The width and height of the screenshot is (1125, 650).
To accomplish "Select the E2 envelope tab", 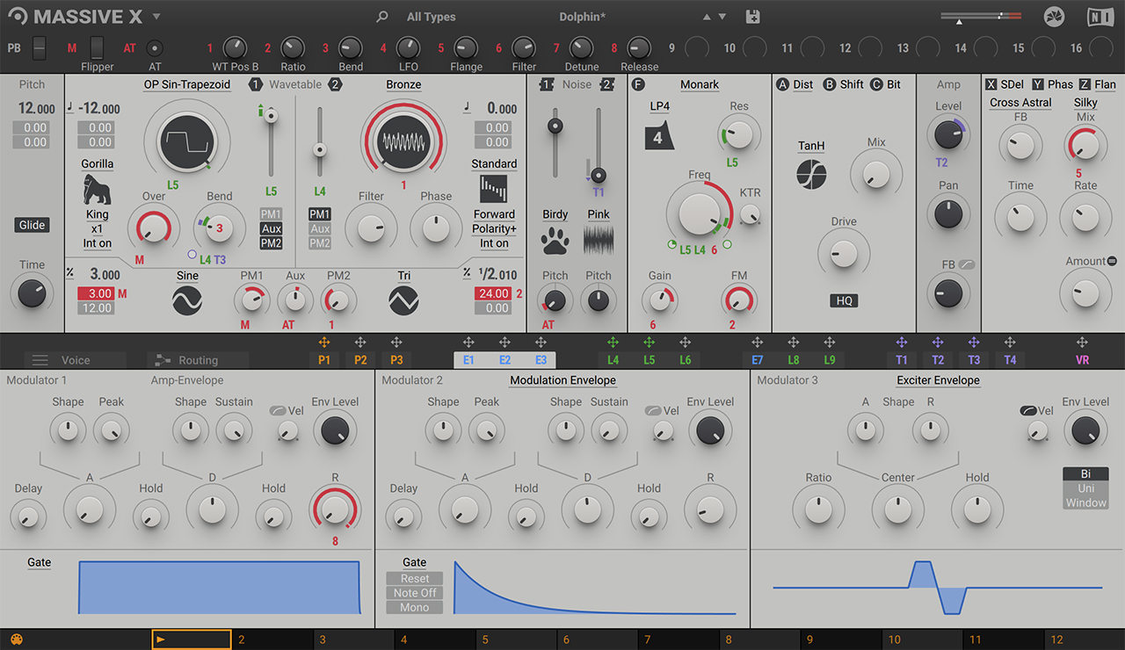I will pos(504,360).
